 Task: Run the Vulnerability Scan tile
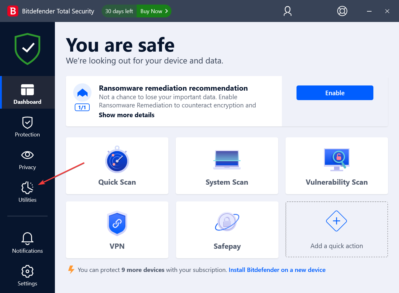[337, 166]
